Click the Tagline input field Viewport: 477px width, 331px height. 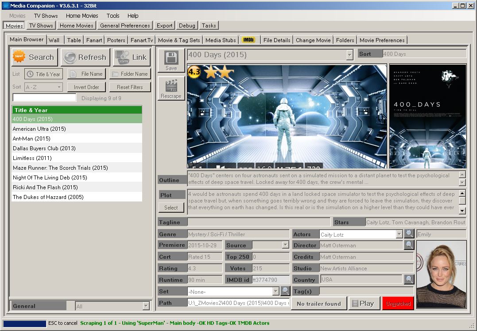coord(259,222)
